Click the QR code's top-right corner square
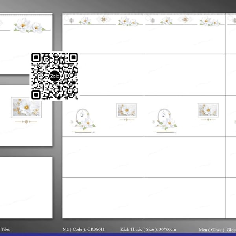Image resolution: width=236 pixels, height=236 pixels. click(73, 58)
